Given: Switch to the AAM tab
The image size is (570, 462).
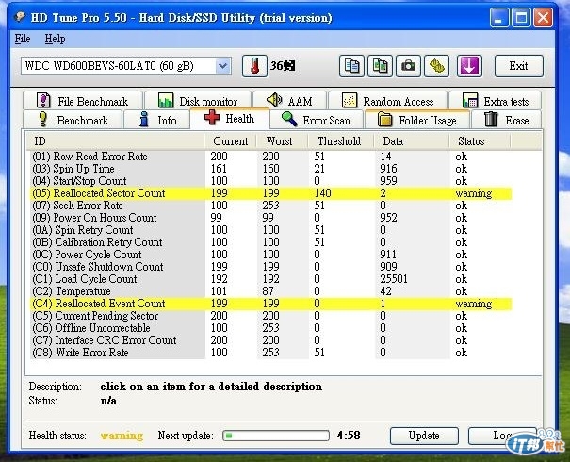Looking at the screenshot, I should click(290, 101).
